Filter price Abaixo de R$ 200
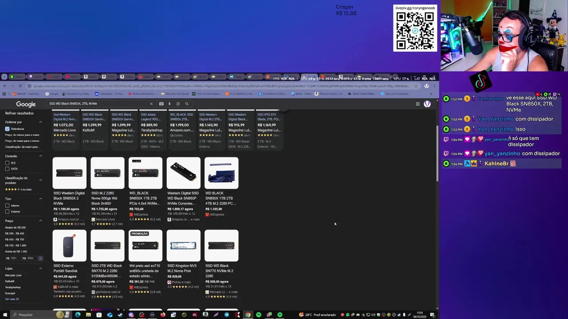 (x=15, y=227)
